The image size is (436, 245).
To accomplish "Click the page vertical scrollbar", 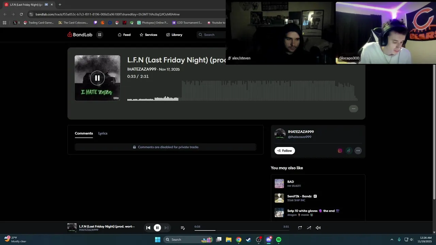I will point(434,132).
